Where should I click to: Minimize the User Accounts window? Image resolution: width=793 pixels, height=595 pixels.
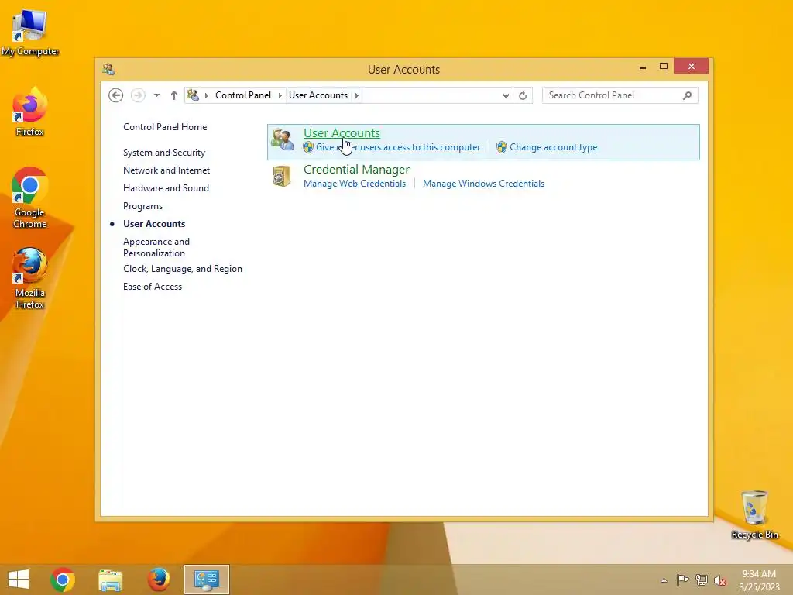click(642, 67)
